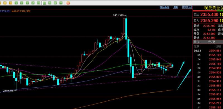Click the red-green buy/sell ratio bar
The image size is (223, 109).
(208, 11)
